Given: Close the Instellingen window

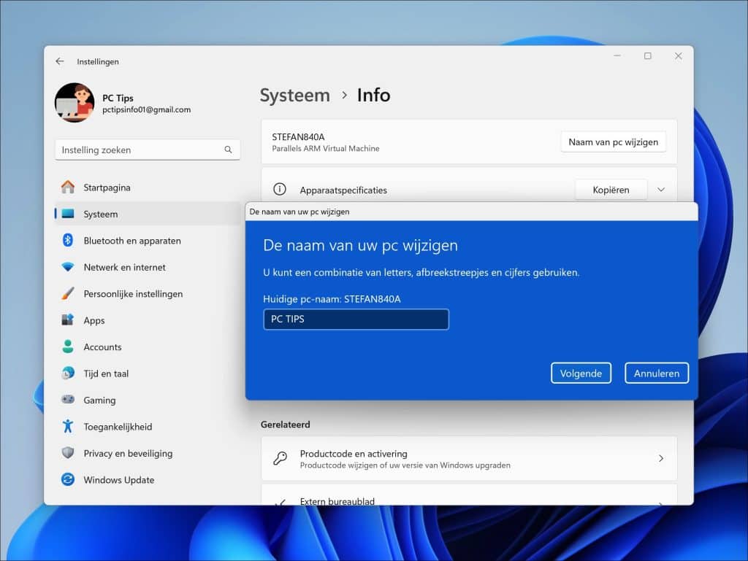Looking at the screenshot, I should point(679,55).
